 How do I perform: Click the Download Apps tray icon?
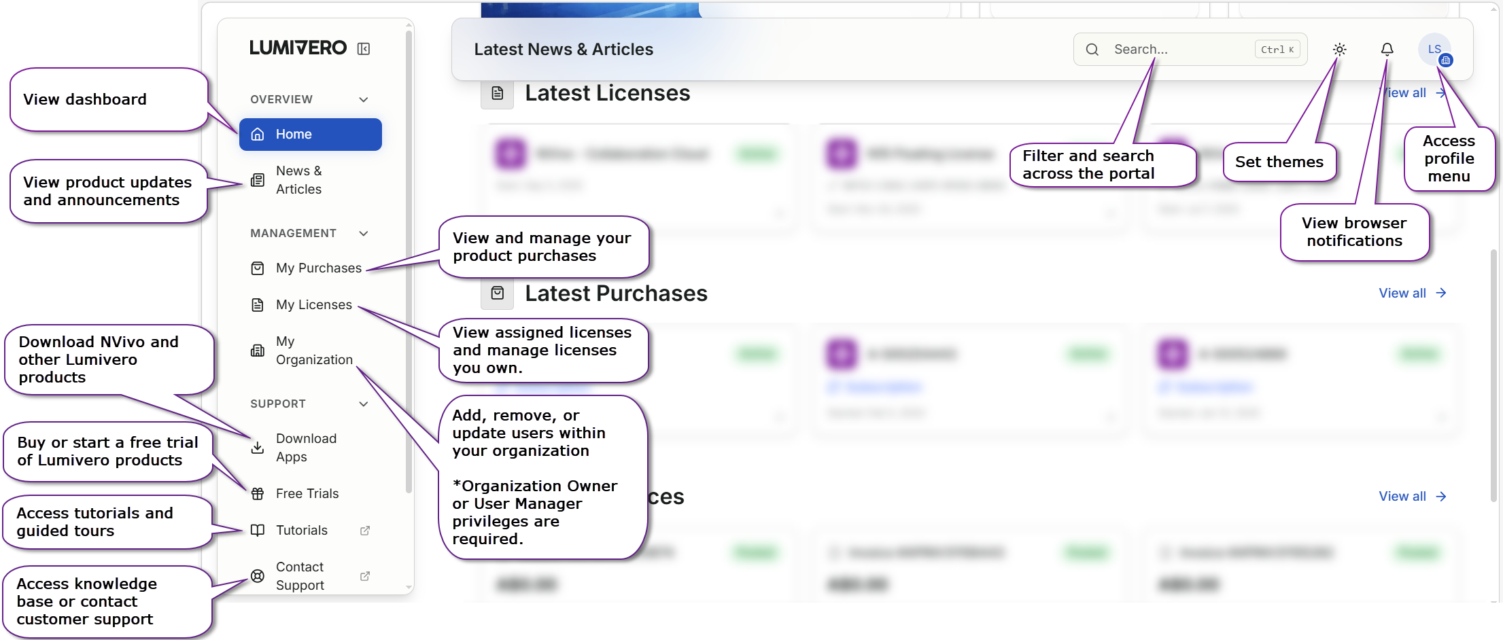[258, 448]
